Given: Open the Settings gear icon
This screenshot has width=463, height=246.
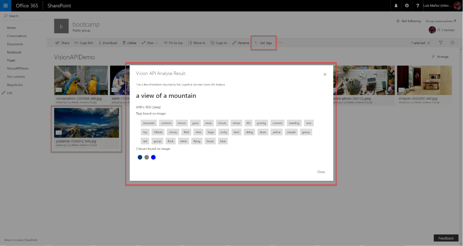Looking at the screenshot, I should [407, 5].
